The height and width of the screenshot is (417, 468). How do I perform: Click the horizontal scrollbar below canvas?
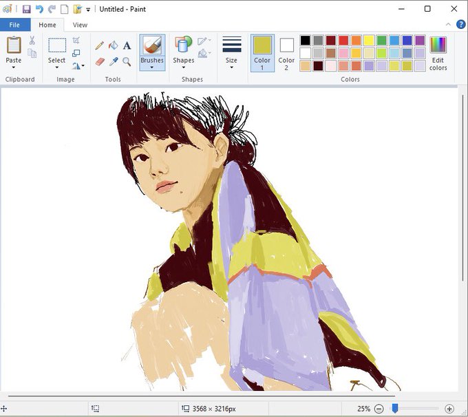(x=202, y=396)
